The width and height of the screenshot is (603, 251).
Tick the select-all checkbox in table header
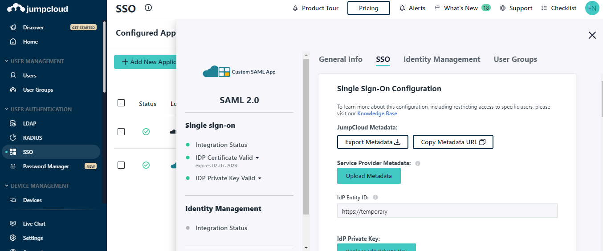[121, 103]
